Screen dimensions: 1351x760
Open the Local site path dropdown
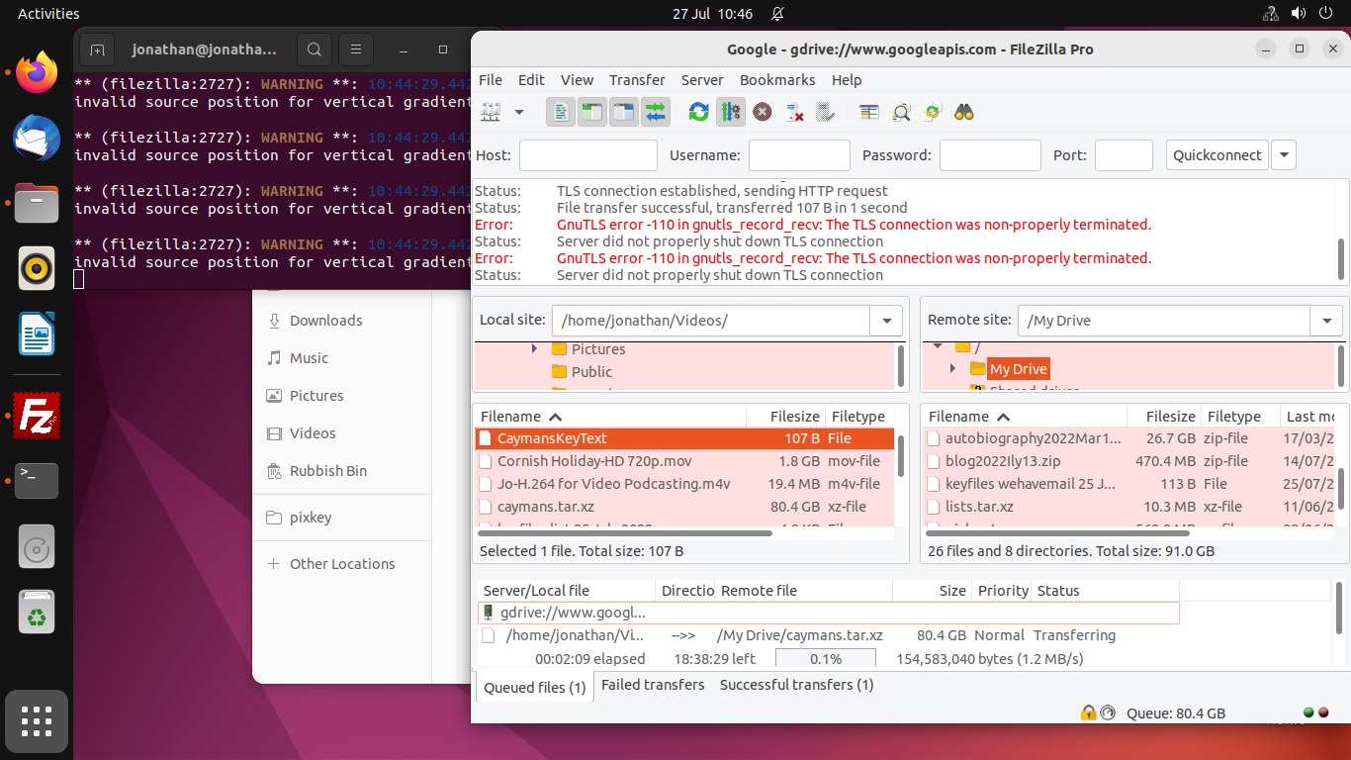pos(886,321)
